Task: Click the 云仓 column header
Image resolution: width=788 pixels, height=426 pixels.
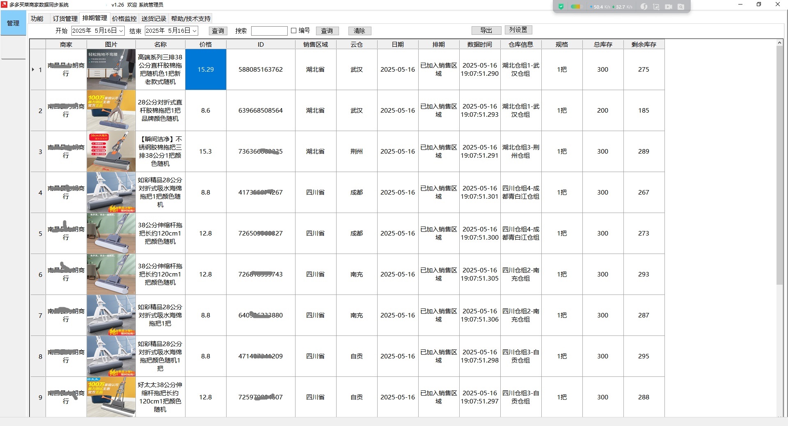Action: pyautogui.click(x=357, y=44)
